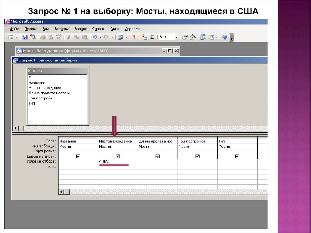Open the Properties toolbar icon
Image resolution: width=311 pixels, height=233 pixels.
185,37
